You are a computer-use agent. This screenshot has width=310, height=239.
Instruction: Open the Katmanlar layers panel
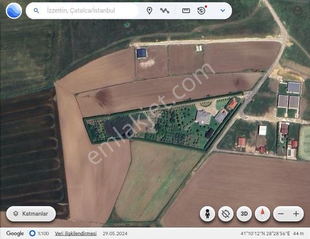click(31, 214)
